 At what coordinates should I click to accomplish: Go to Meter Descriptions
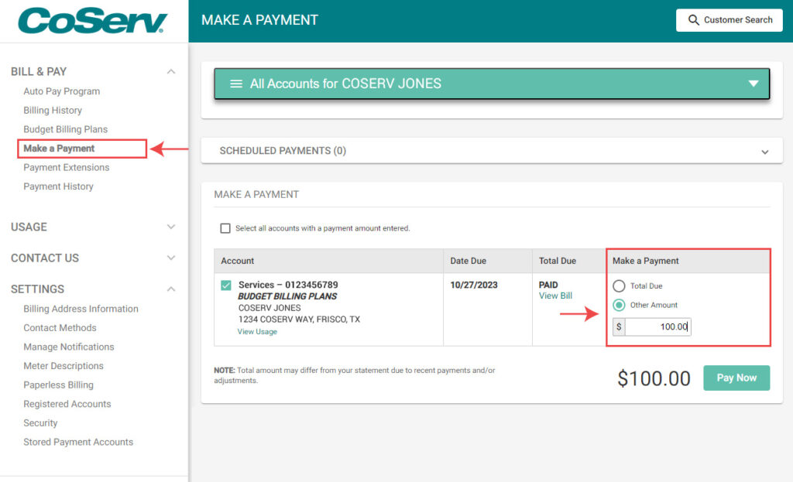(x=64, y=366)
